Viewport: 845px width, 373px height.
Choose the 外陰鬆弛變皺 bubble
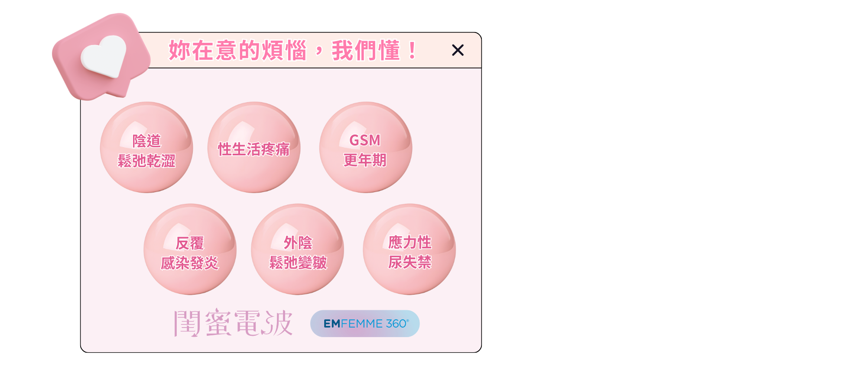[298, 249]
